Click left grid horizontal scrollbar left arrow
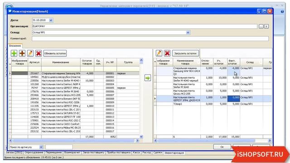 coord(10,141)
